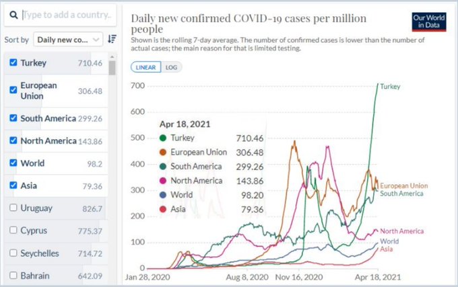Click the Sort by dropdown chevron arrow
Screen dimensions: 458x287
click(96, 40)
